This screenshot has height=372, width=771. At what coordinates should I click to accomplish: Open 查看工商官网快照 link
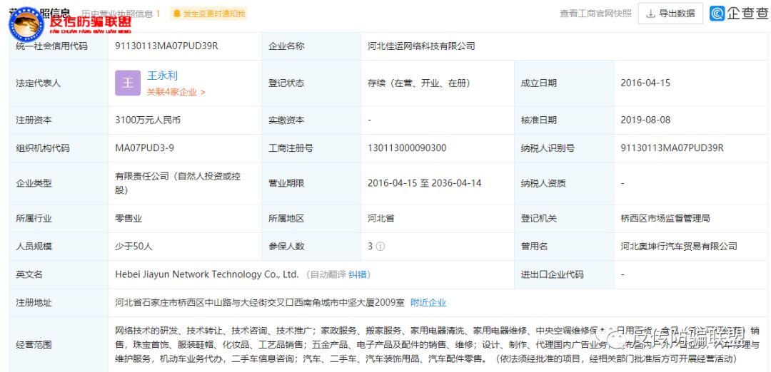click(x=595, y=14)
